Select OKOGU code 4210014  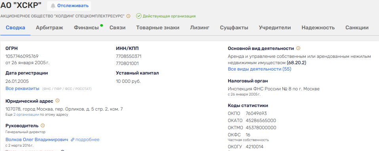tap(255, 147)
